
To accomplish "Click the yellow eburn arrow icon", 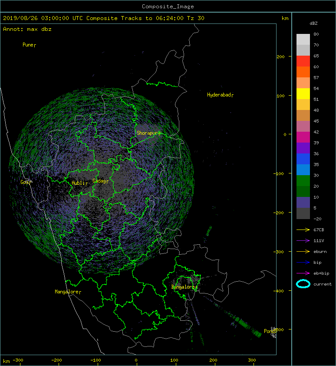I will coord(303,252).
